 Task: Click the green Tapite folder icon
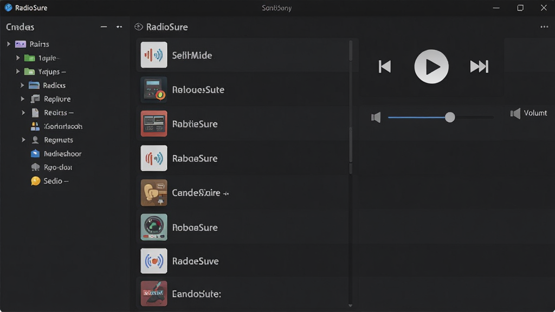29,58
